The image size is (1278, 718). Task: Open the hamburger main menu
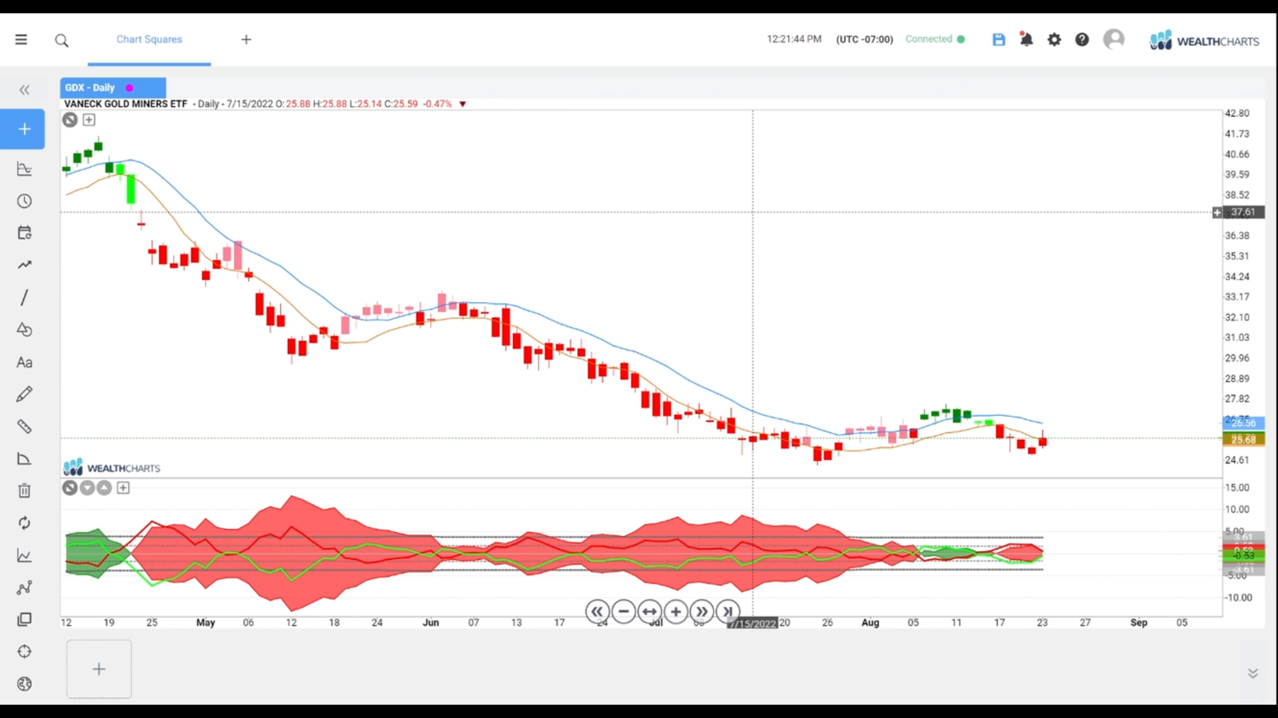21,40
